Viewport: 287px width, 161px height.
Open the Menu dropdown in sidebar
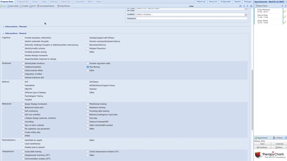279,147
